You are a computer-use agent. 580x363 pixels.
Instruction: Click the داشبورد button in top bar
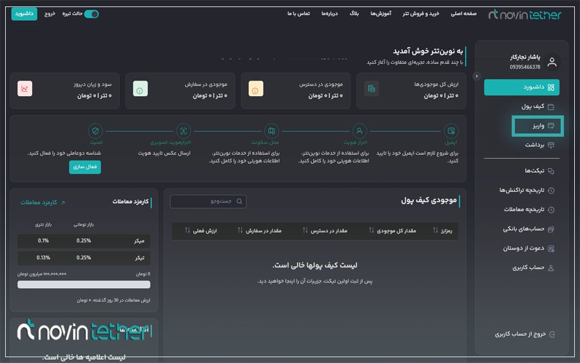pos(24,14)
